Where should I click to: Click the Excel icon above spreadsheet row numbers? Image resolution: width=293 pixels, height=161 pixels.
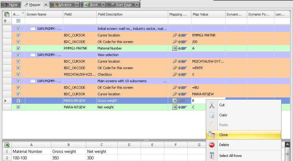click(7, 145)
